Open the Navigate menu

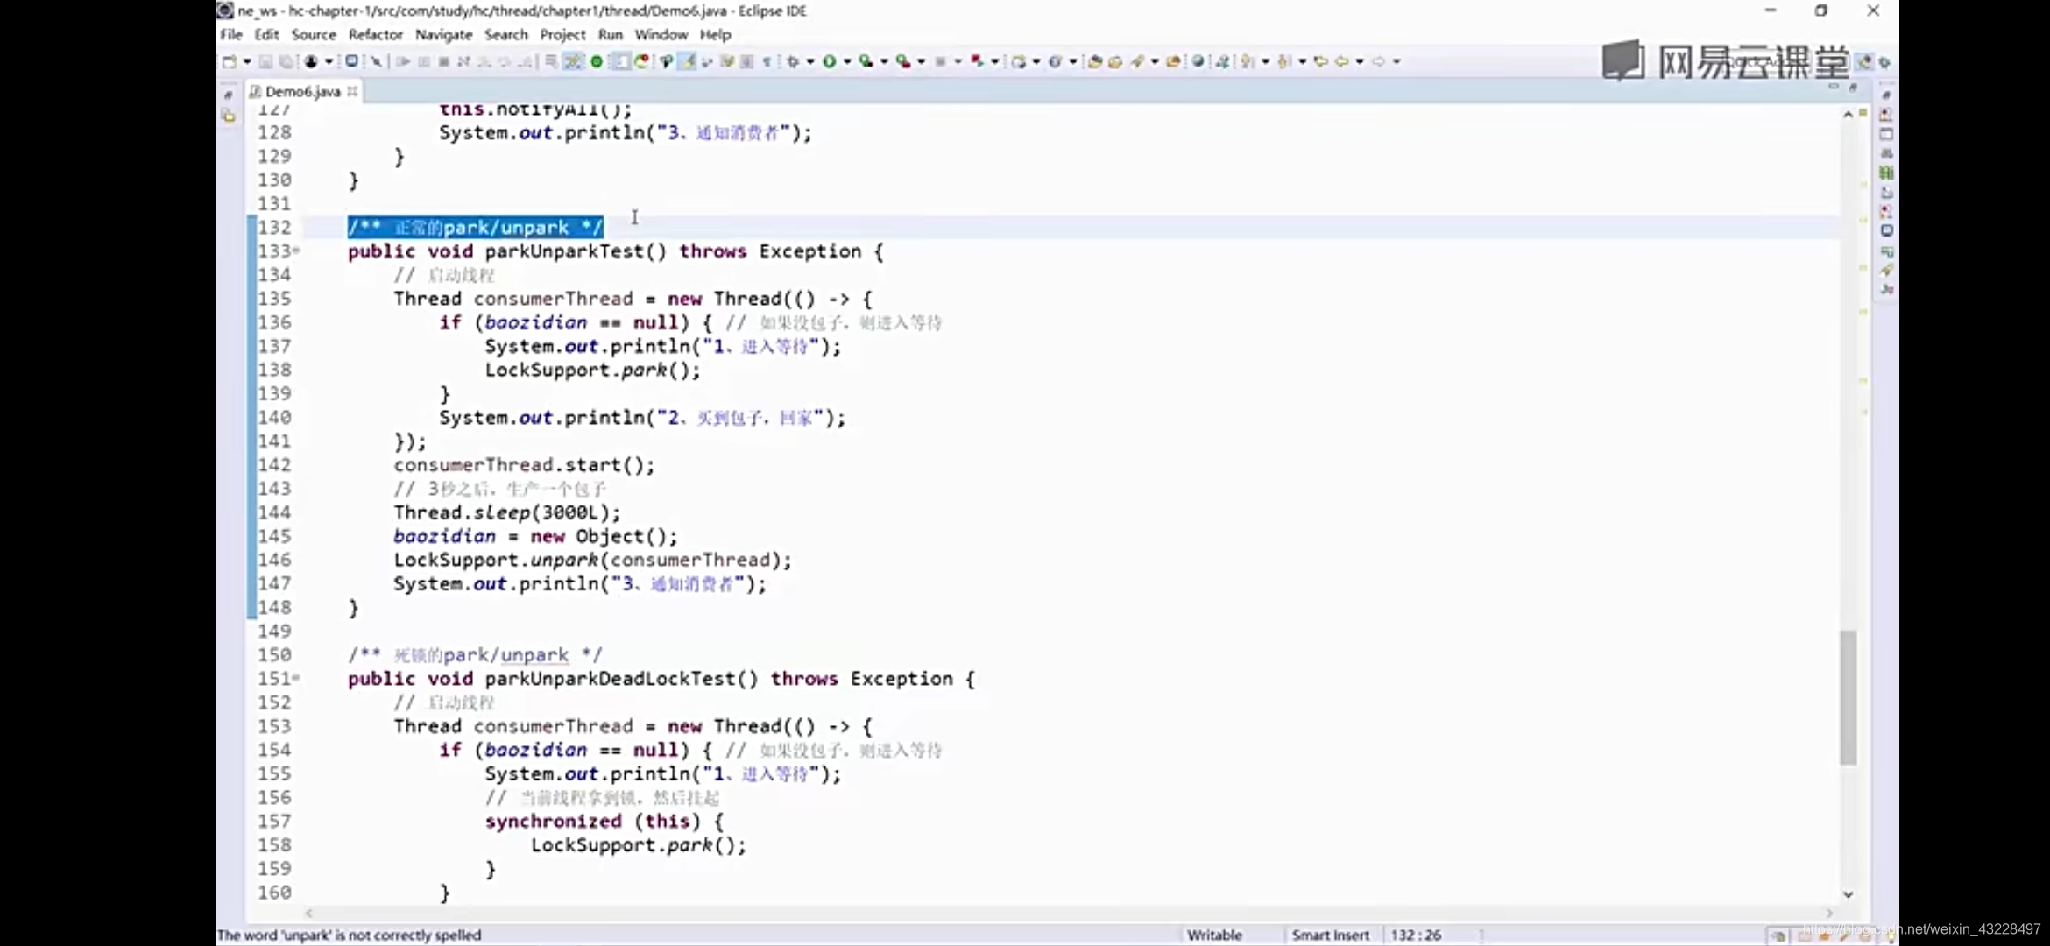pyautogui.click(x=443, y=35)
